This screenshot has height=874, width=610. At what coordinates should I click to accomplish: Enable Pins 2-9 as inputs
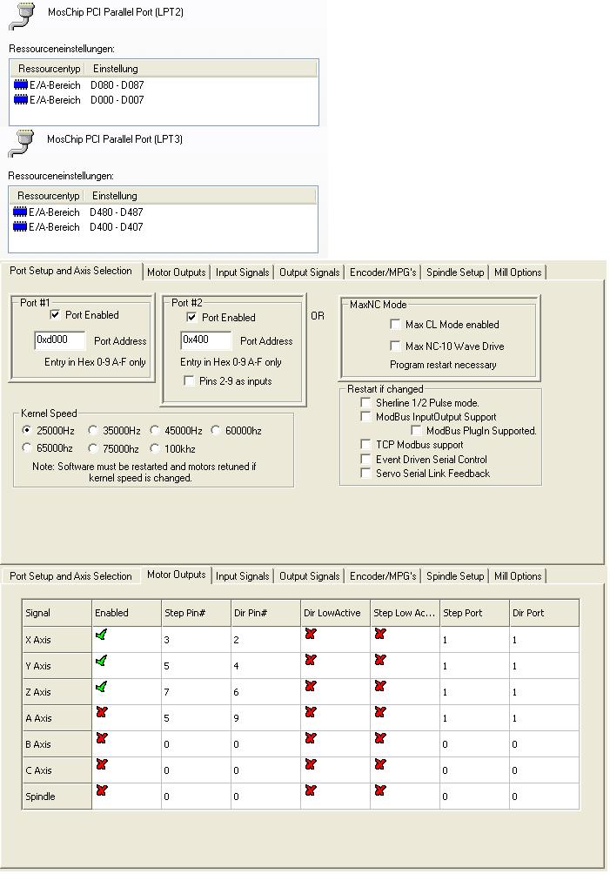click(x=189, y=380)
